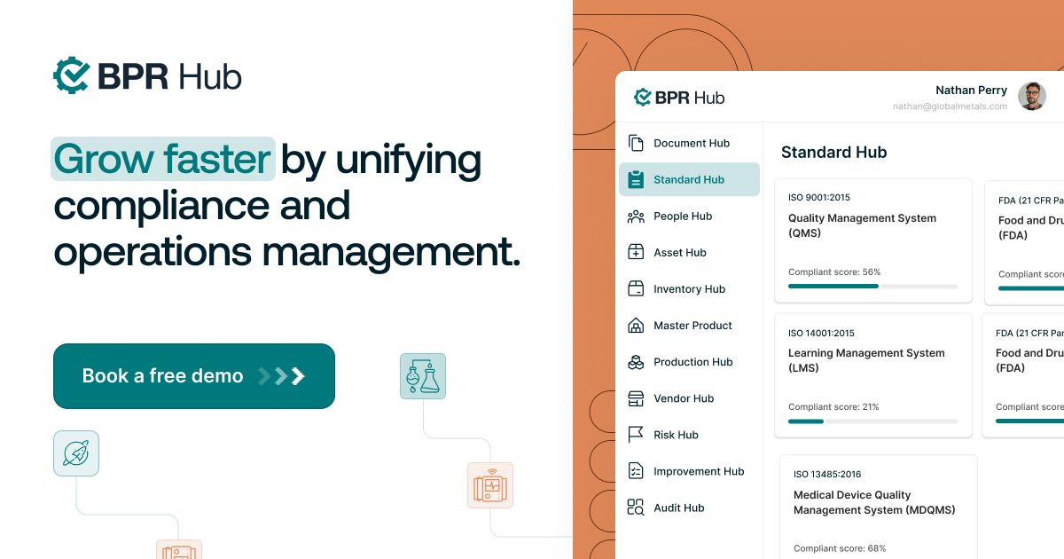This screenshot has width=1064, height=559.
Task: Click the LMS 21% compliance progress bar
Action: [x=872, y=421]
